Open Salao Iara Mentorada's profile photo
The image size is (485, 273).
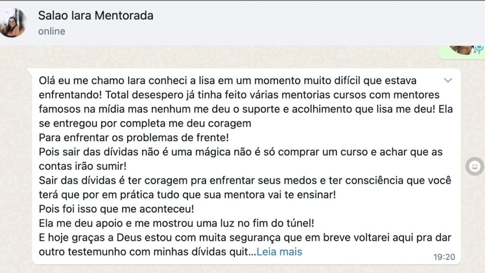[12, 23]
